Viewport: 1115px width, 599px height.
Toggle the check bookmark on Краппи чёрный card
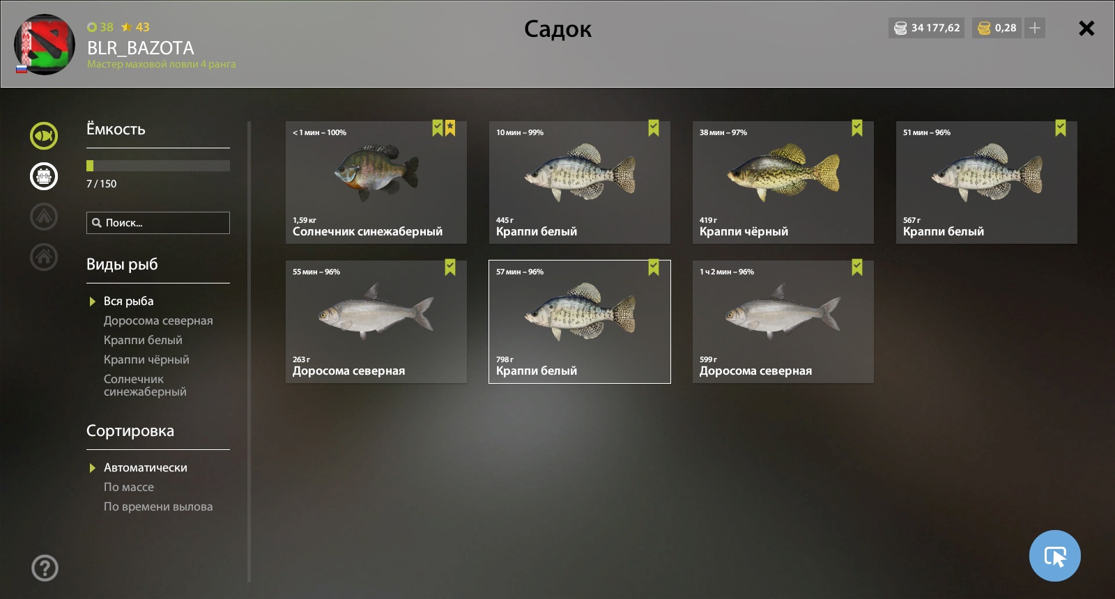[x=857, y=127]
